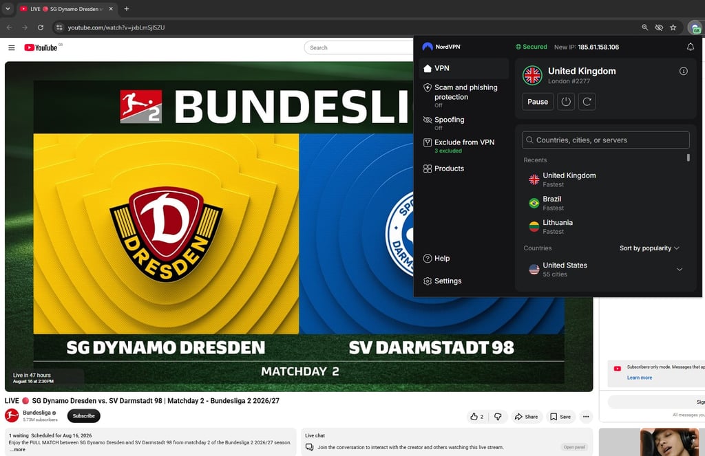
Task: Open the NordVPN notifications bell
Action: pos(690,47)
